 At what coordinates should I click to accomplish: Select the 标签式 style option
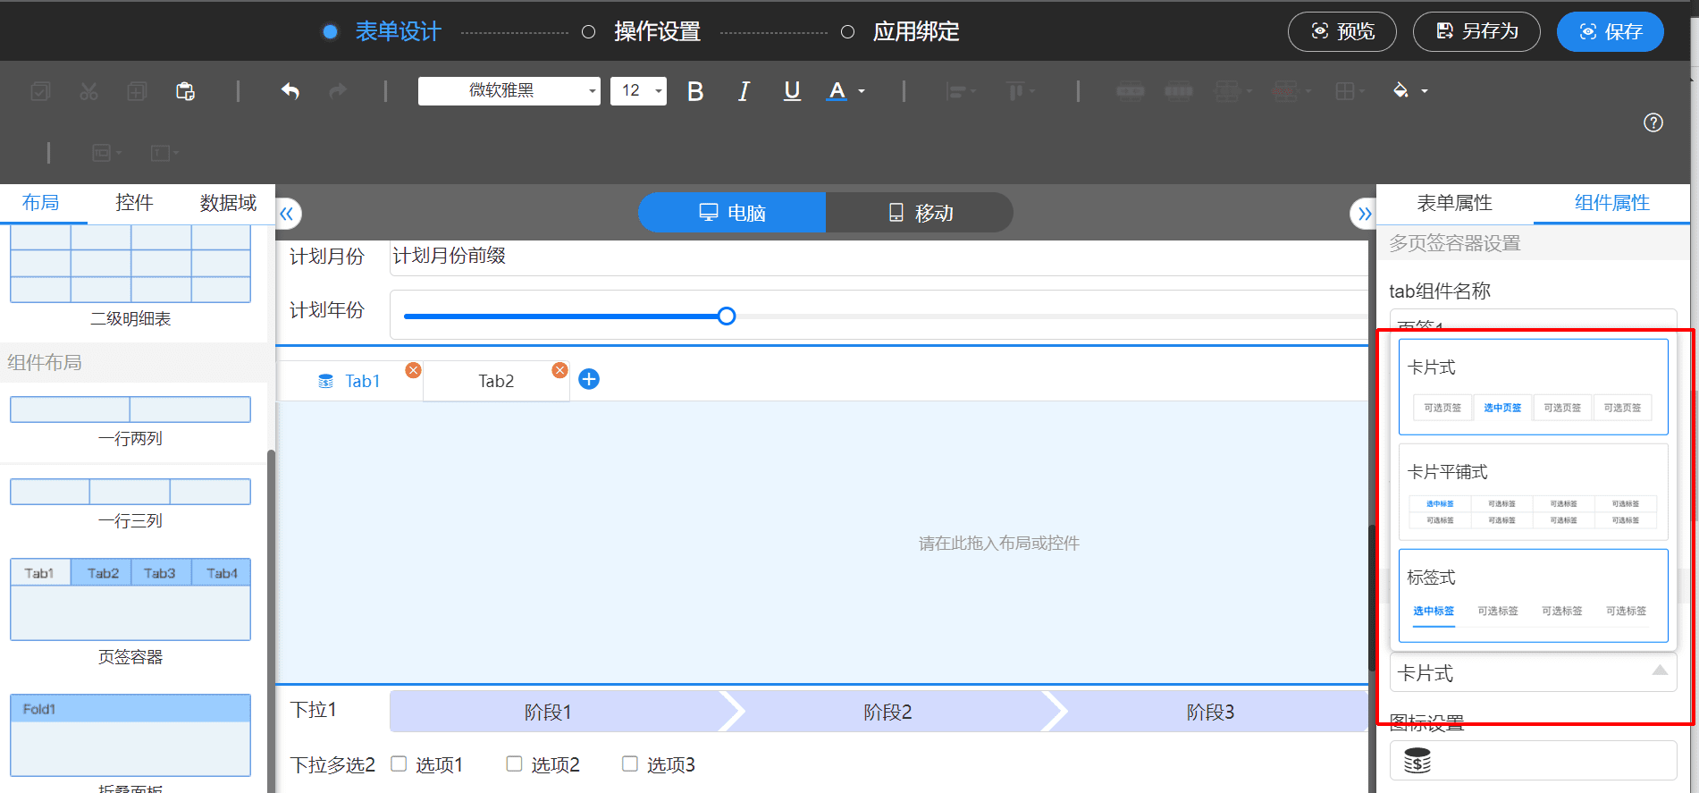tap(1534, 595)
